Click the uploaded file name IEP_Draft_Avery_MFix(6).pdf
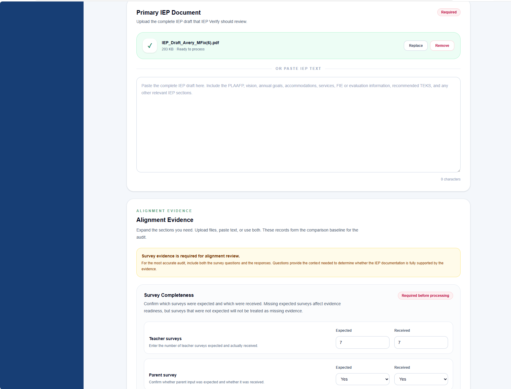Screen dimensions: 511x389 pyautogui.click(x=190, y=43)
